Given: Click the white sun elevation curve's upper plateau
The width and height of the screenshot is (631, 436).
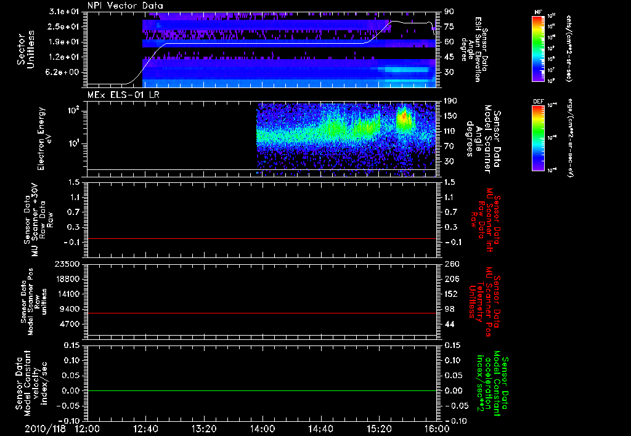Looking at the screenshot, I should pos(412,23).
